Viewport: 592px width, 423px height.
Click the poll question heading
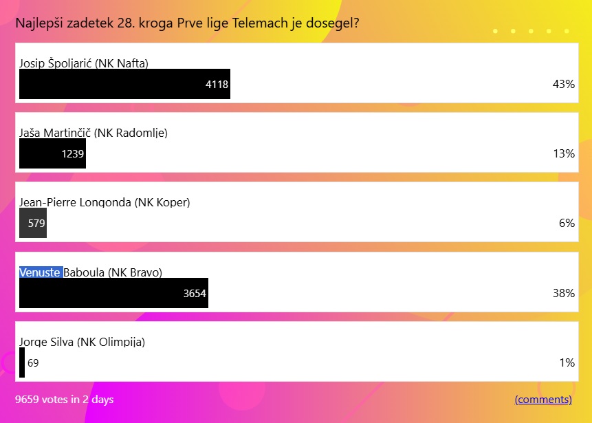pyautogui.click(x=187, y=23)
